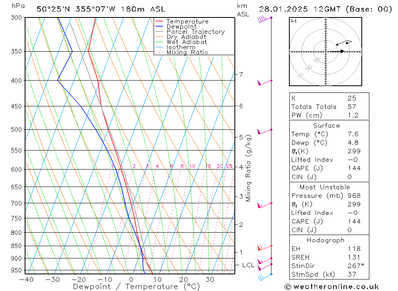Click the StmDir value 267°

coord(356,266)
